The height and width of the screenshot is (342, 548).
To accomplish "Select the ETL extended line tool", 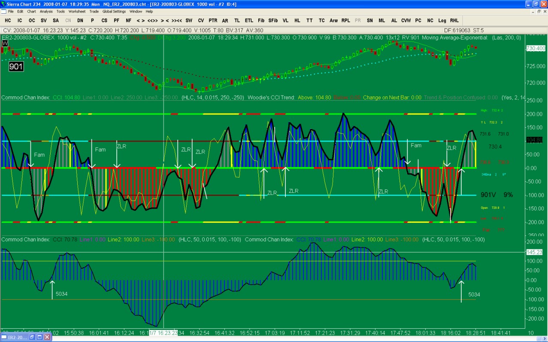I will point(249,21).
